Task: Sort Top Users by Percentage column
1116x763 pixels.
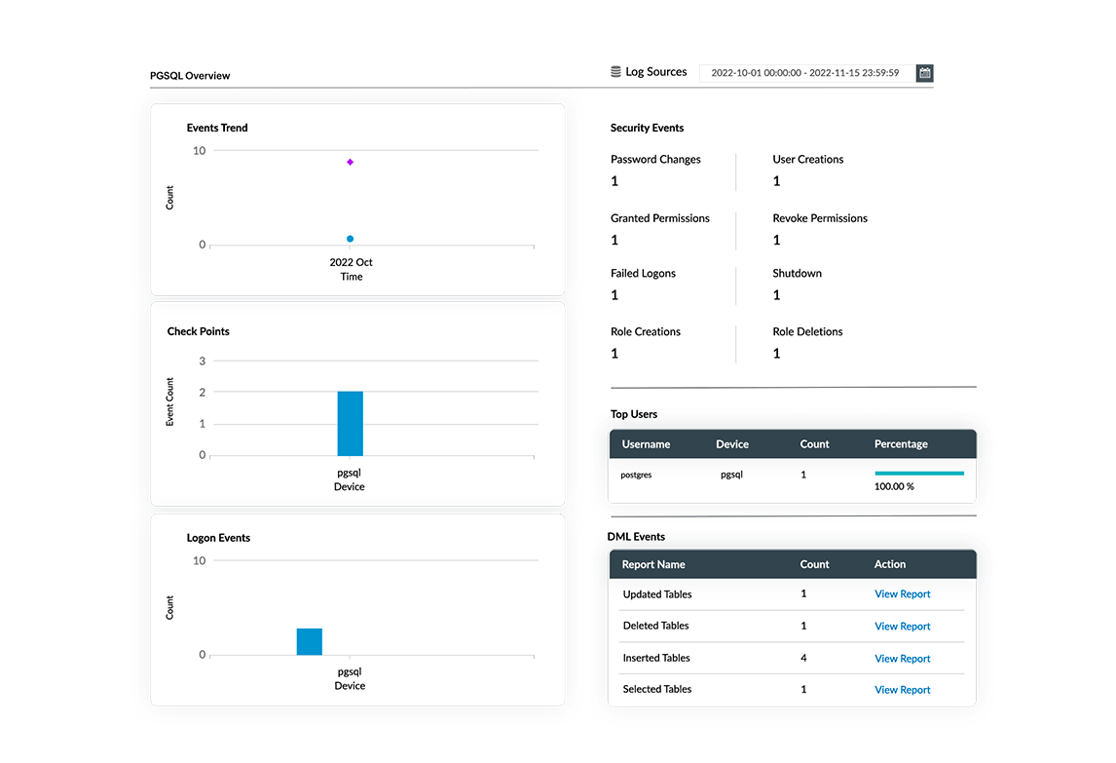Action: pos(901,444)
